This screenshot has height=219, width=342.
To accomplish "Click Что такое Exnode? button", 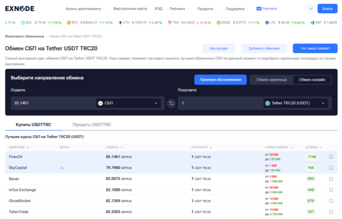I will point(315,48).
